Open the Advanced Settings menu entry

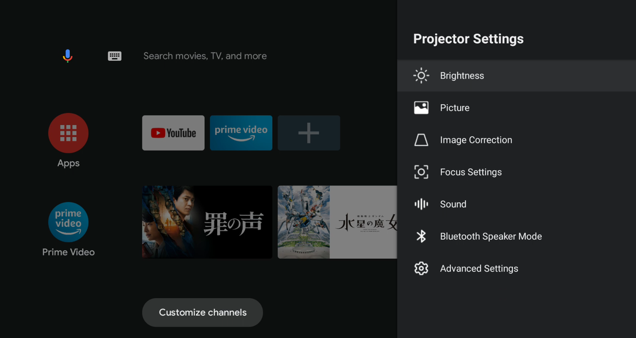(479, 269)
